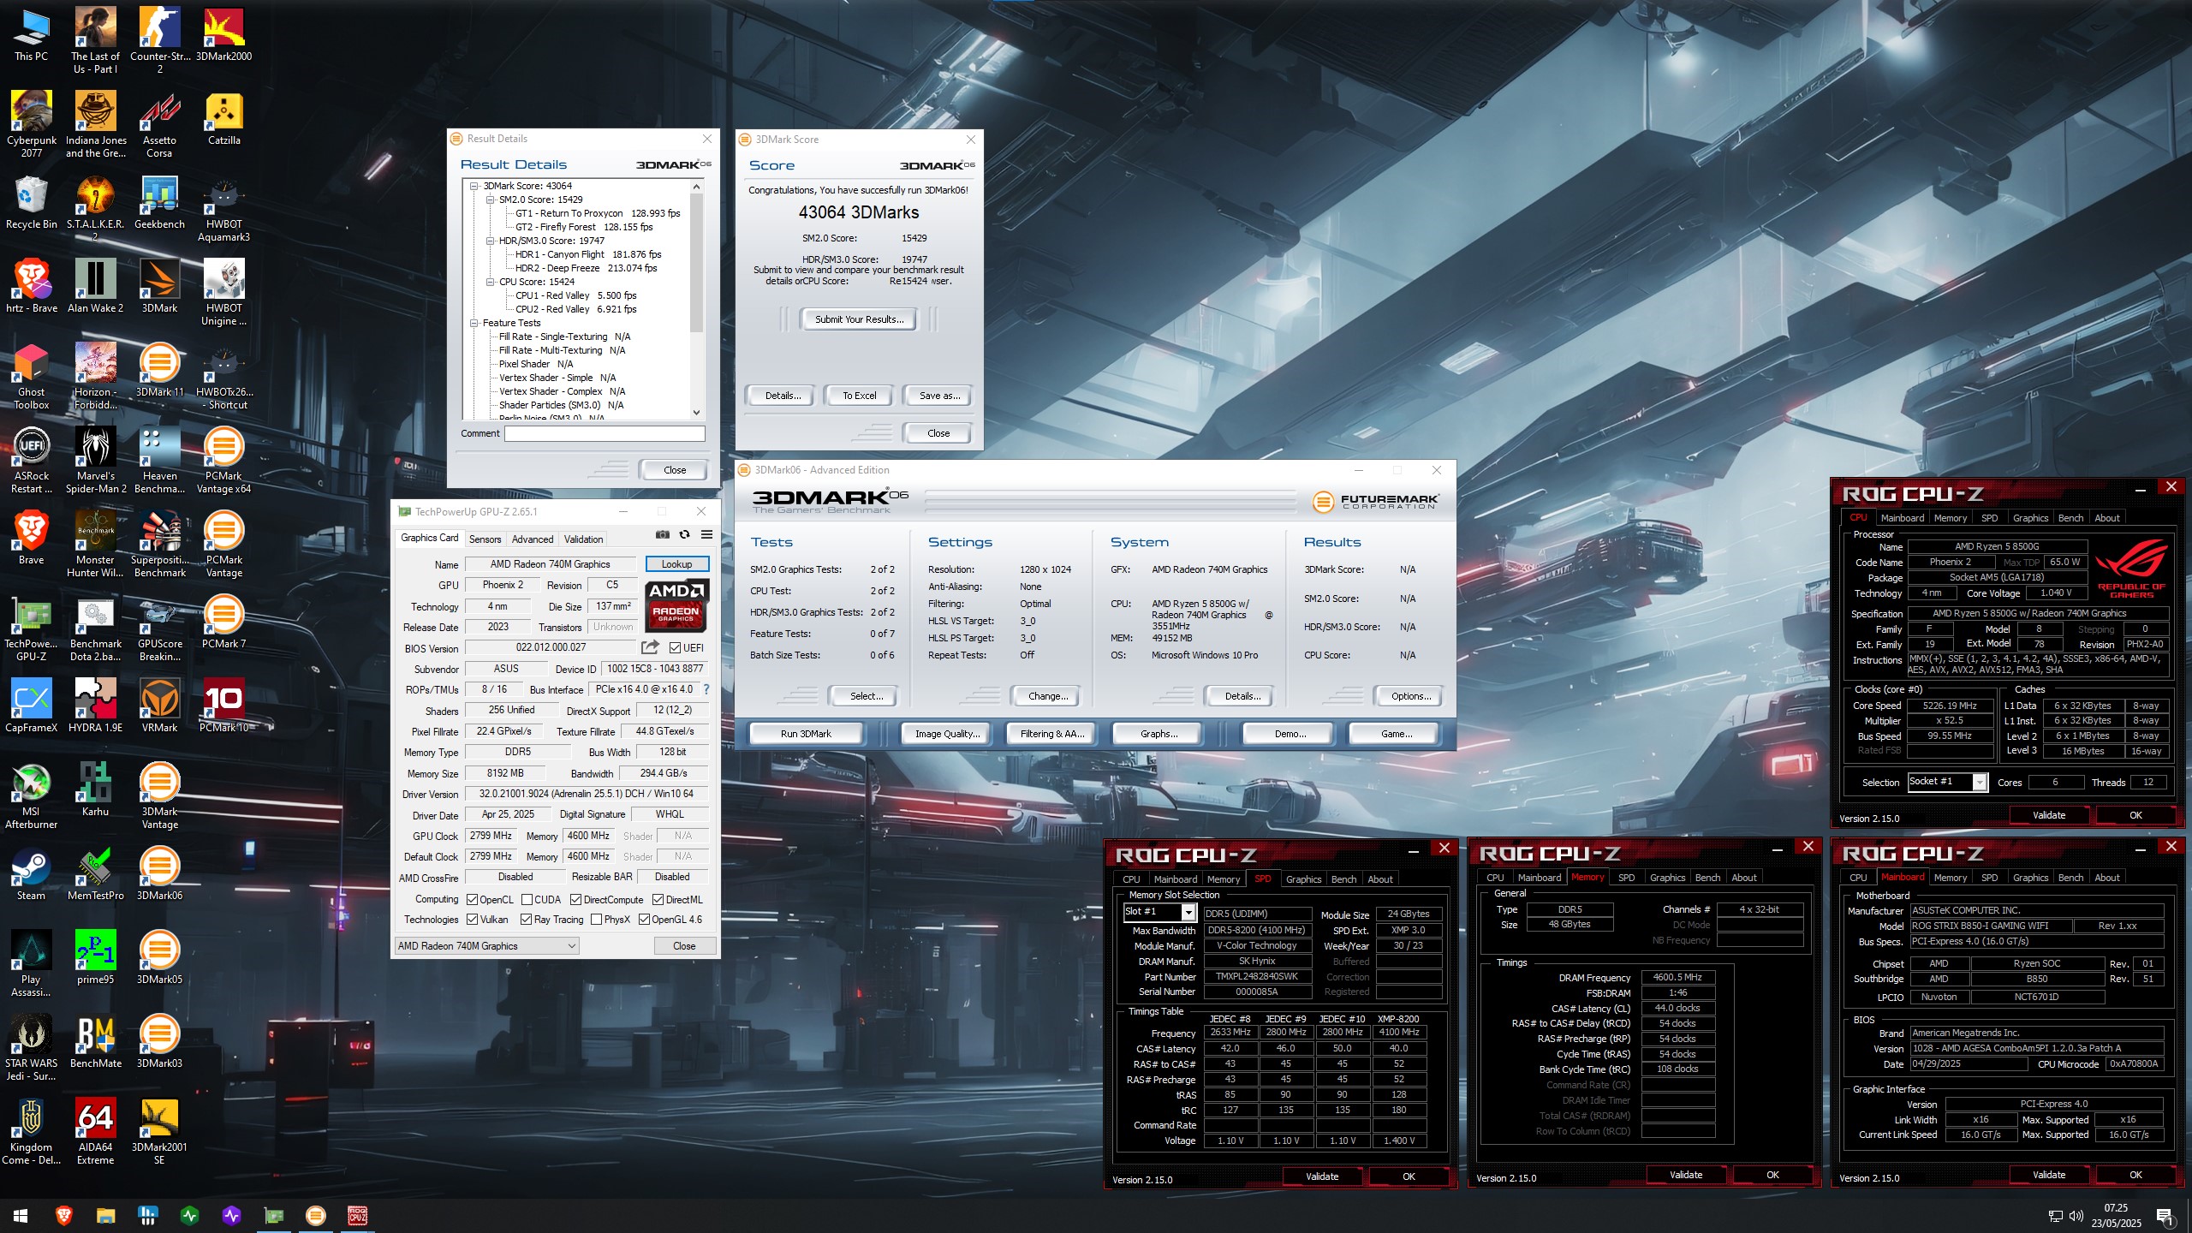
Task: Open the Superposition Benchmark desktop icon
Action: [159, 545]
